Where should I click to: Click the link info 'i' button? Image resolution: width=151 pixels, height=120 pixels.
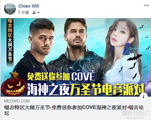(144, 97)
